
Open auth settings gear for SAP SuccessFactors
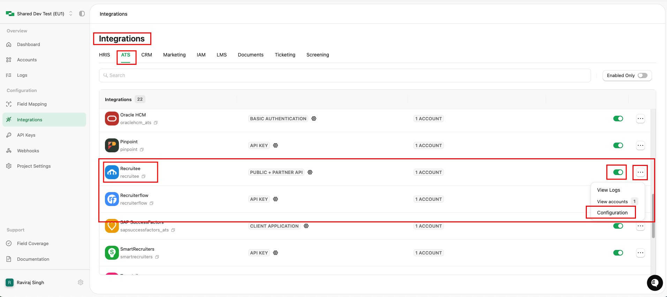306,226
